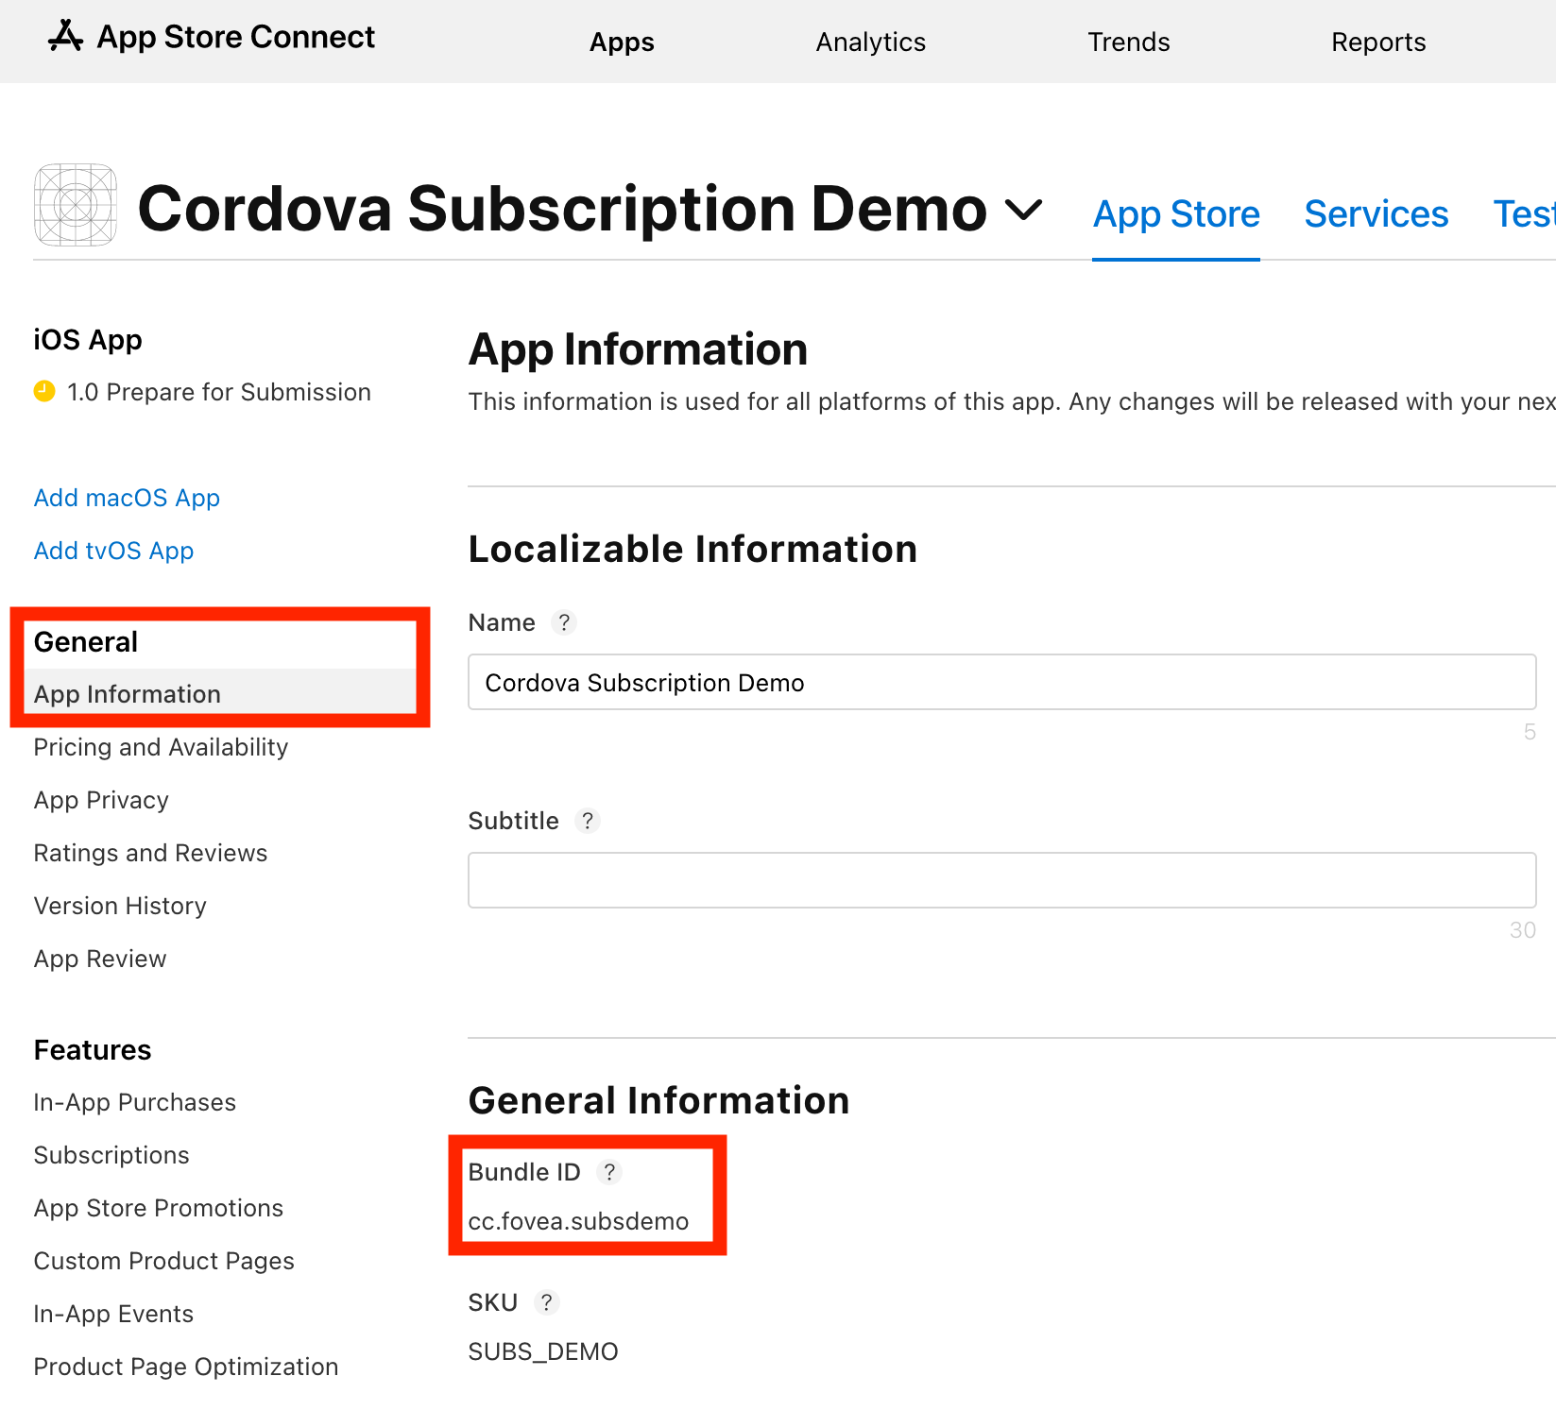Click the Cordova Subscription Demo app title
This screenshot has width=1556, height=1410.
(x=562, y=209)
